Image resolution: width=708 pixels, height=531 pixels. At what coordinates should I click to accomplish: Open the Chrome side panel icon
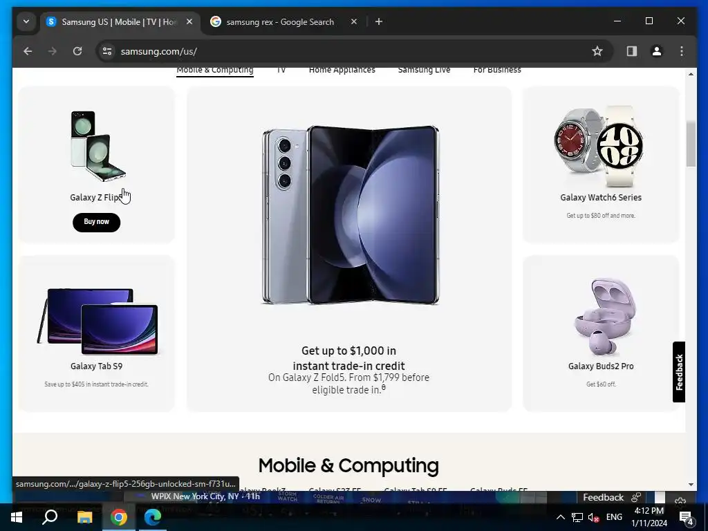[x=632, y=51]
